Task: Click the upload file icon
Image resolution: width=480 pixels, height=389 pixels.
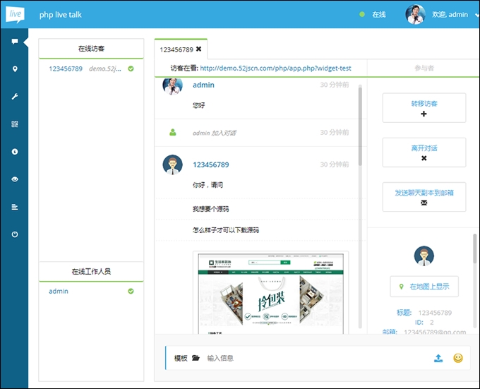Action: click(x=438, y=358)
